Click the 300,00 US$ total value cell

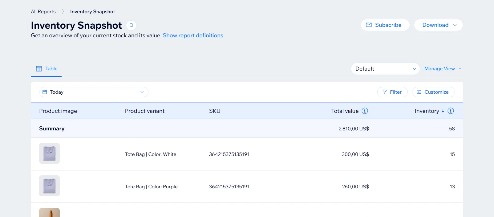(355, 154)
